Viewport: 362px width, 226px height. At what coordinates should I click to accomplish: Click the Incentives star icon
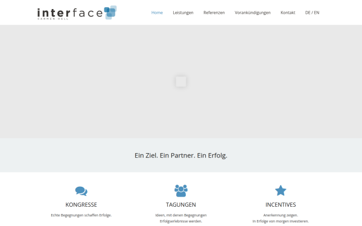click(281, 190)
